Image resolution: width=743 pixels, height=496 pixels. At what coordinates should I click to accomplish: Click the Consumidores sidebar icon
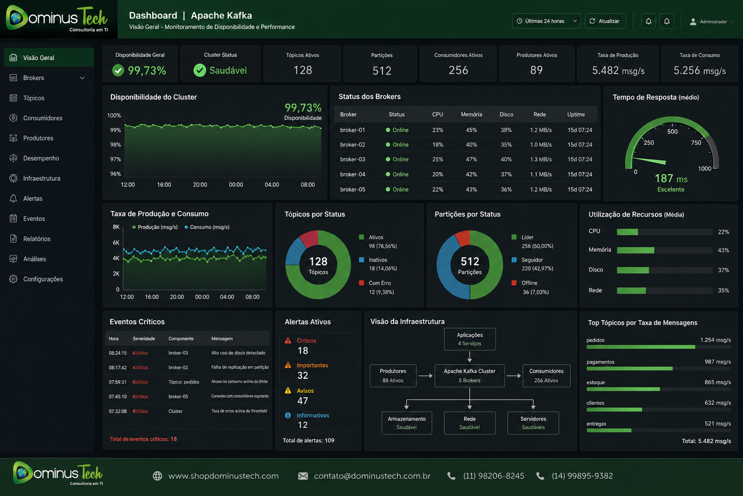pos(14,118)
